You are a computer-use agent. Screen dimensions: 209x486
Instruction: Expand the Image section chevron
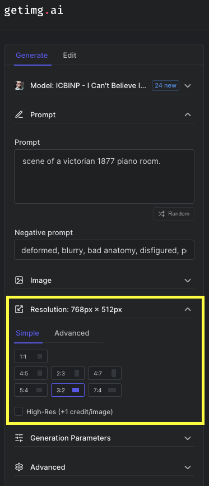pos(188,280)
